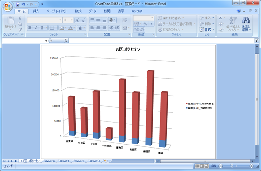261x171 pixels.
Task: Save workbook via quick access toolbar
Action: tap(18, 4)
